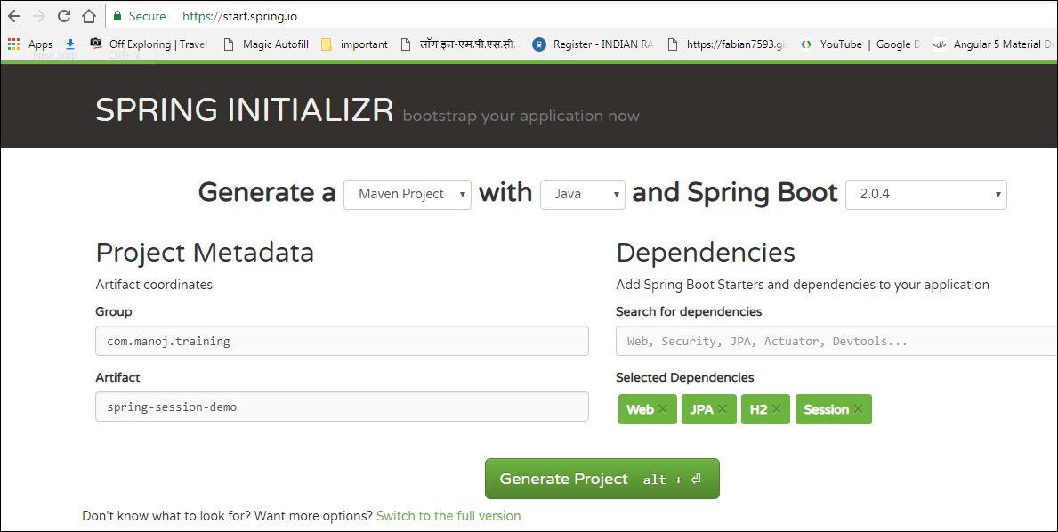
Task: Remove the H2 dependency tag
Action: tap(777, 410)
